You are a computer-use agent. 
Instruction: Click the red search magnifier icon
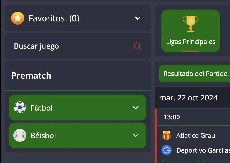pyautogui.click(x=137, y=46)
